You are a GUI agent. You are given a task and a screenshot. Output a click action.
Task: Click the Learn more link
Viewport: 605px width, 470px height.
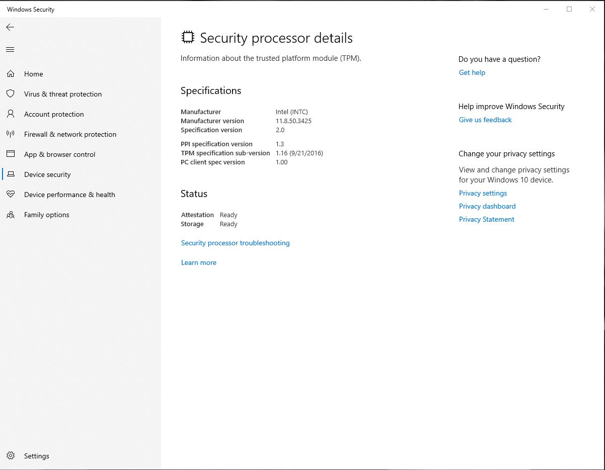(x=198, y=262)
